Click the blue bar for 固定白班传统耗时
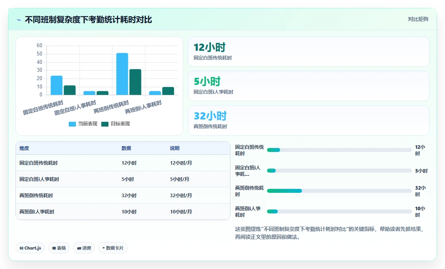This screenshot has width=445, height=269. [56, 85]
